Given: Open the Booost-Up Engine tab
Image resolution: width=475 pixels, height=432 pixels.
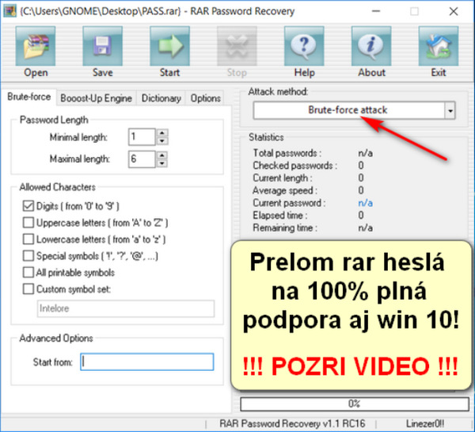Looking at the screenshot, I should tap(96, 98).
